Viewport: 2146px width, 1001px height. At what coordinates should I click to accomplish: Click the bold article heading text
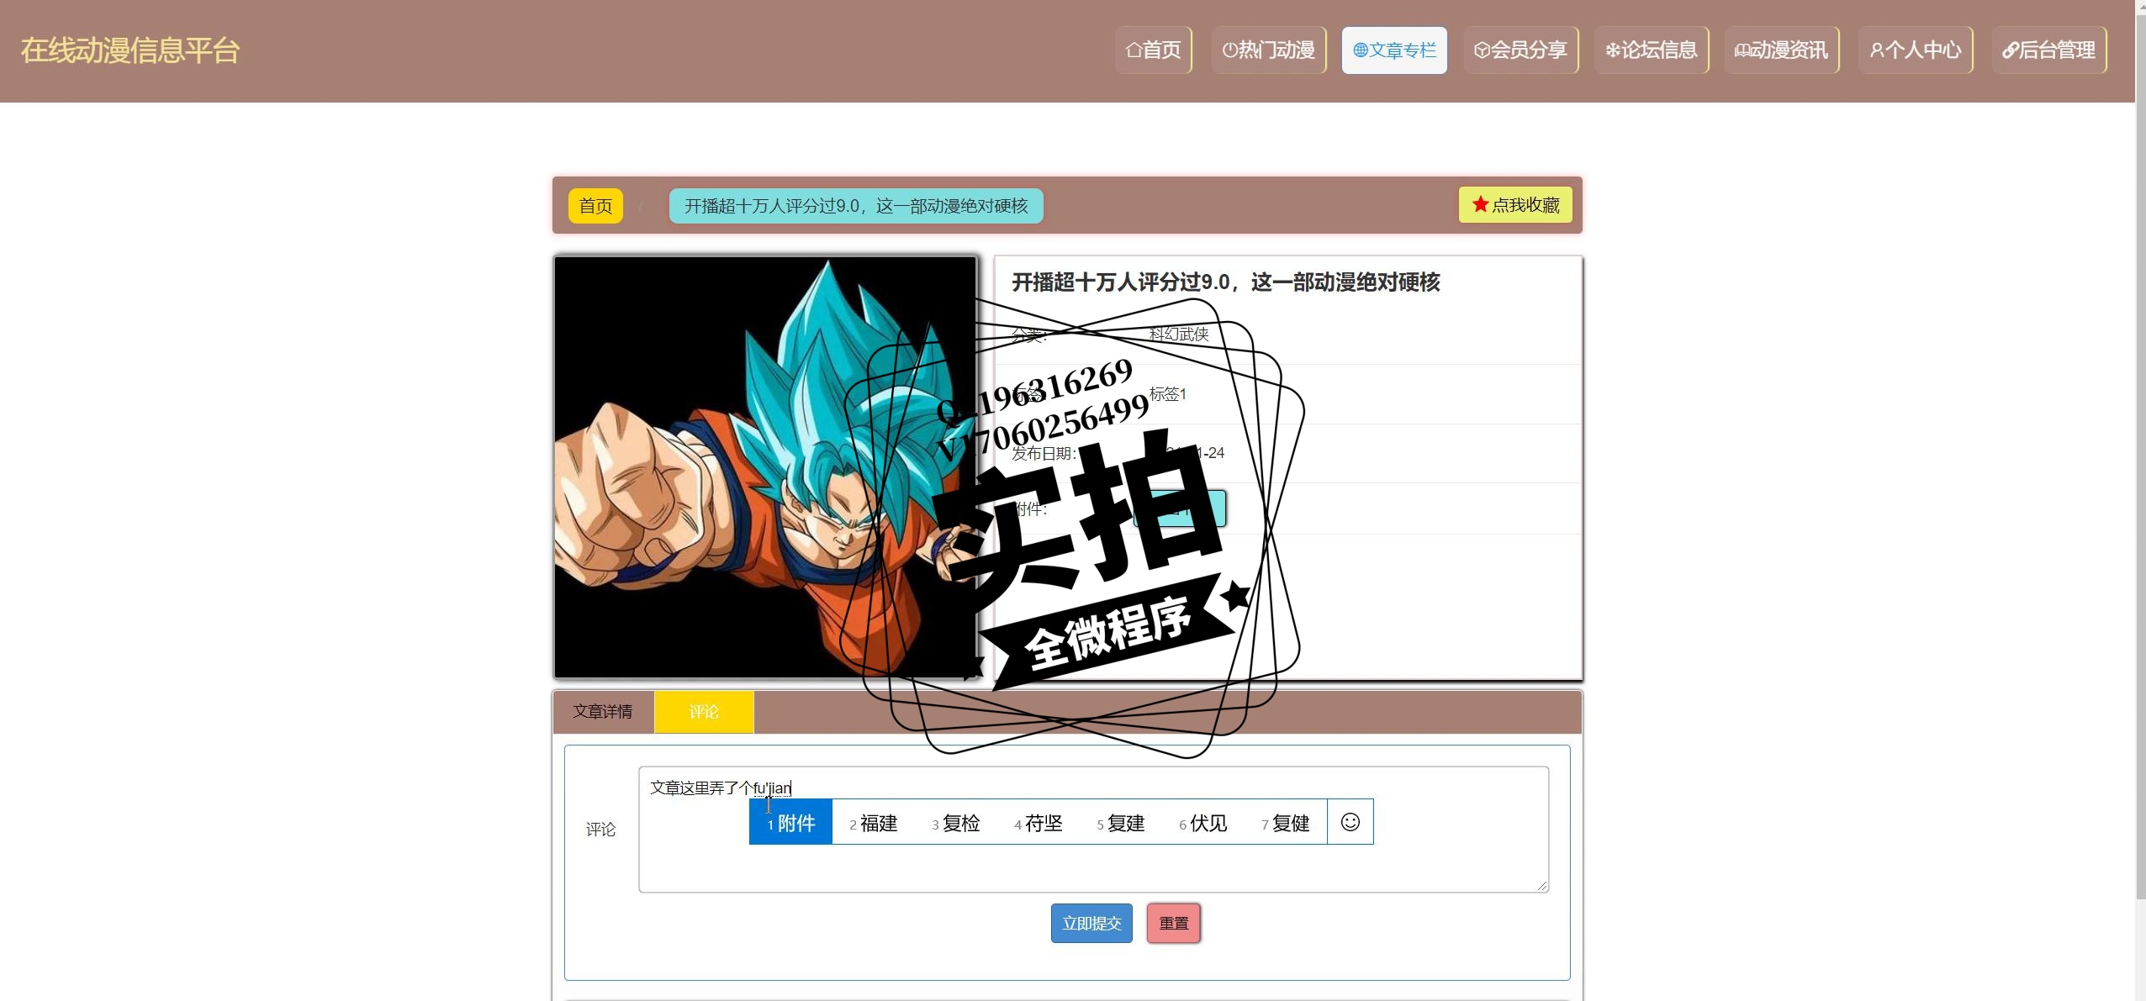[1225, 282]
